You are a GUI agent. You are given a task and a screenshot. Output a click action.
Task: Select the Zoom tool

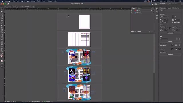coord(2,51)
